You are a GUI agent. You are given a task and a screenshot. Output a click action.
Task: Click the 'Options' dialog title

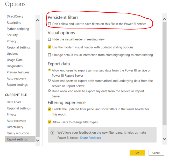pos(15,4)
